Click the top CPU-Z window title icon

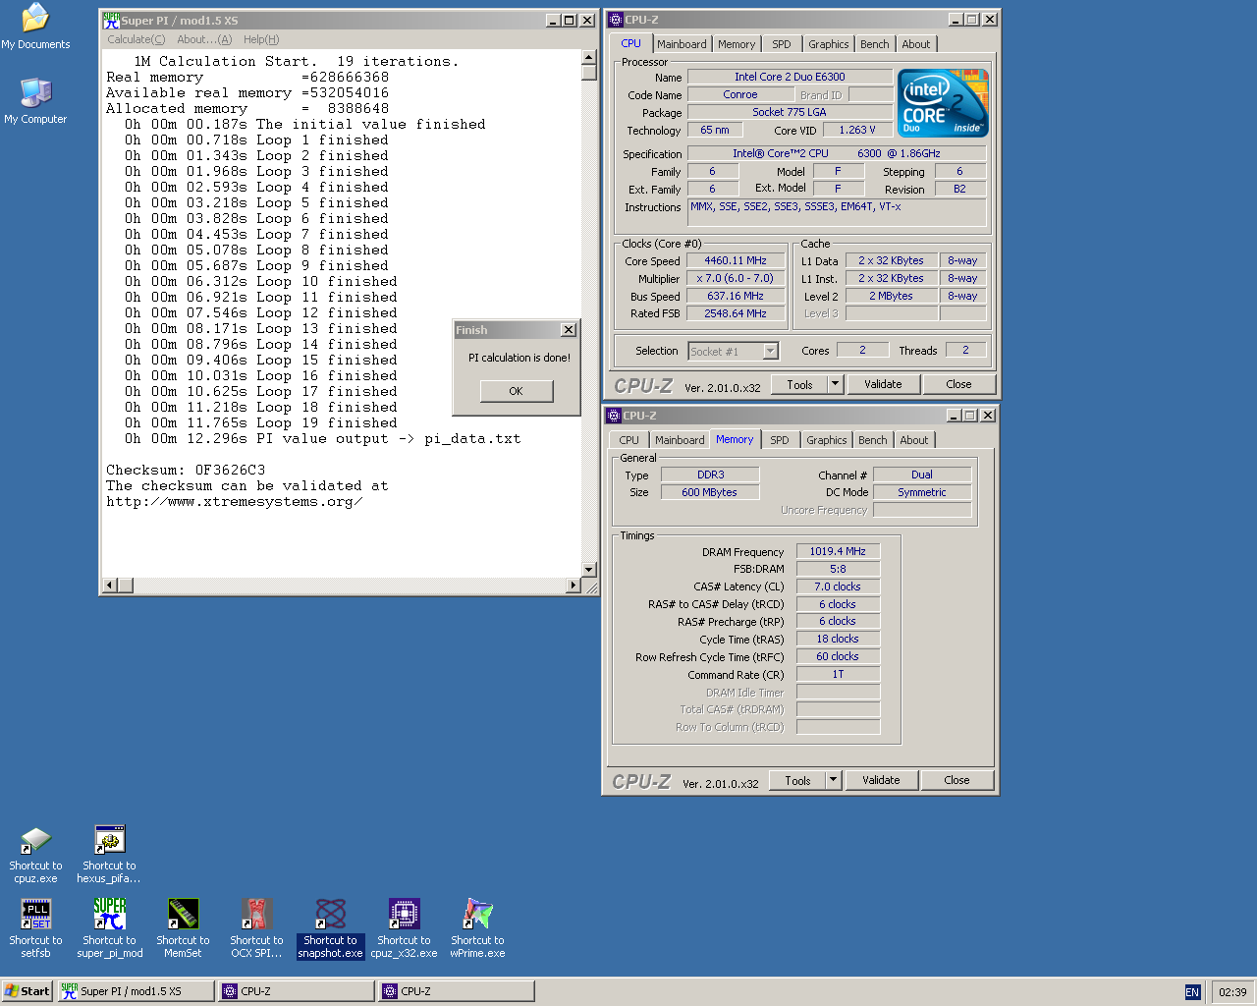[616, 19]
